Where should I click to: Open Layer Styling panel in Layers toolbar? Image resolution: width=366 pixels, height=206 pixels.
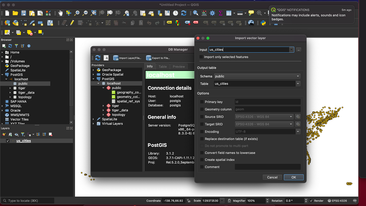click(x=4, y=134)
